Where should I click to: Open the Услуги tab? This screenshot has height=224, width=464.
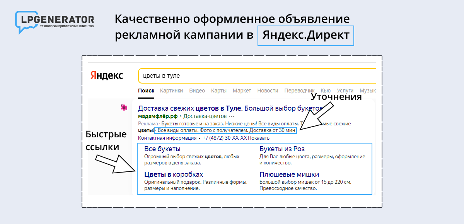click(345, 91)
